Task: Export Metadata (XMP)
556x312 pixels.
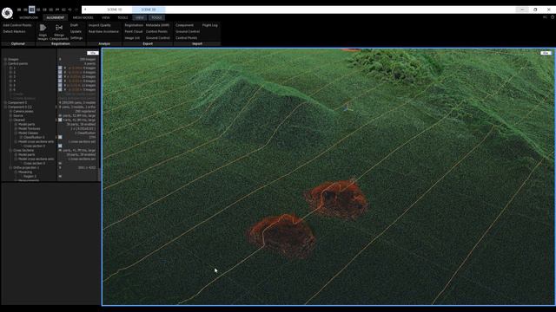Action: click(x=157, y=25)
